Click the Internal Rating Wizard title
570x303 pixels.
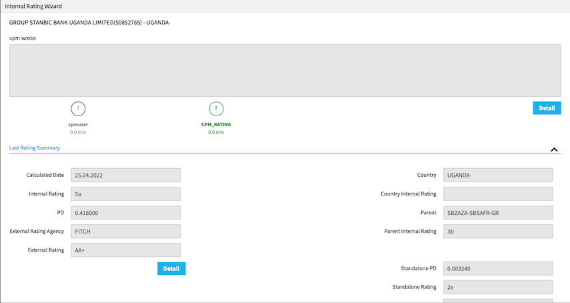33,6
